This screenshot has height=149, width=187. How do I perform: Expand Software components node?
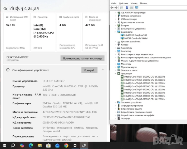115,16
